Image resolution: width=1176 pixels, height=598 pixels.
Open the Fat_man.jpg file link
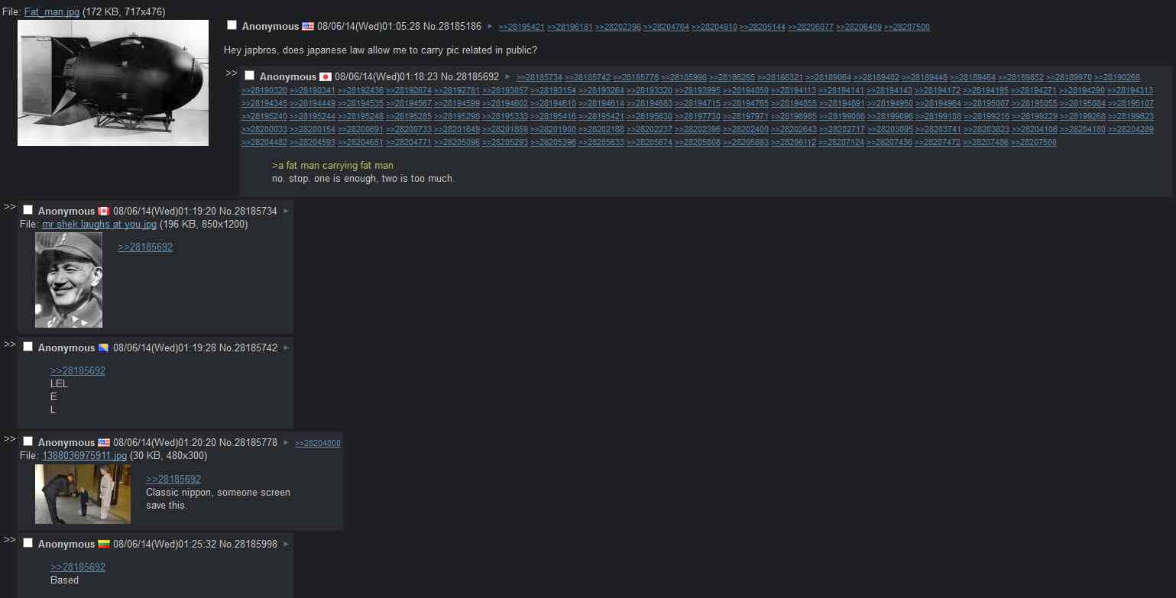click(52, 12)
